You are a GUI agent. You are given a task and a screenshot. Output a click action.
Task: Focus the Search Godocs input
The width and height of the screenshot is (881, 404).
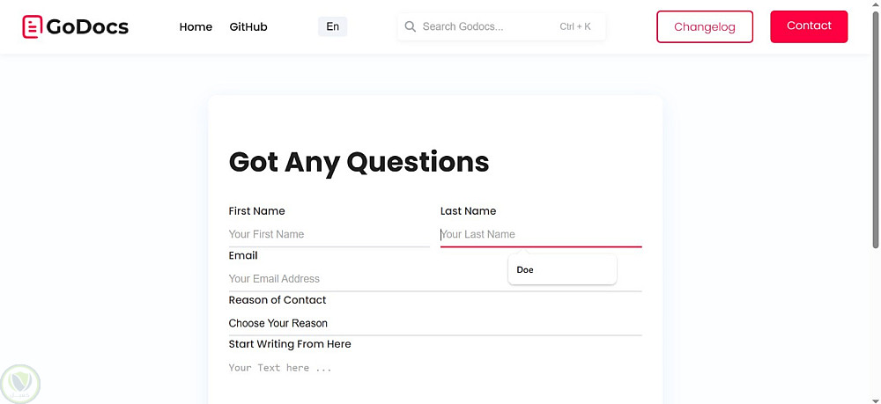[485, 26]
